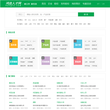
Task: Open 专题活动 in the top navigation
Action: pos(87,4)
